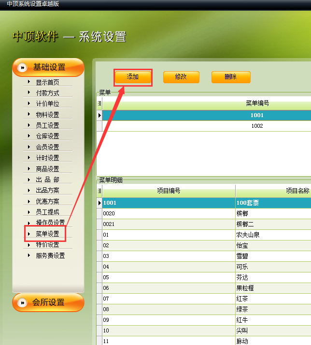Select item code 0021

tap(169, 224)
